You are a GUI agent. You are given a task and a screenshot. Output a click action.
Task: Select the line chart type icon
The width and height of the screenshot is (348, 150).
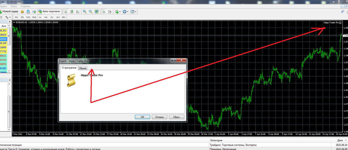coord(78,12)
